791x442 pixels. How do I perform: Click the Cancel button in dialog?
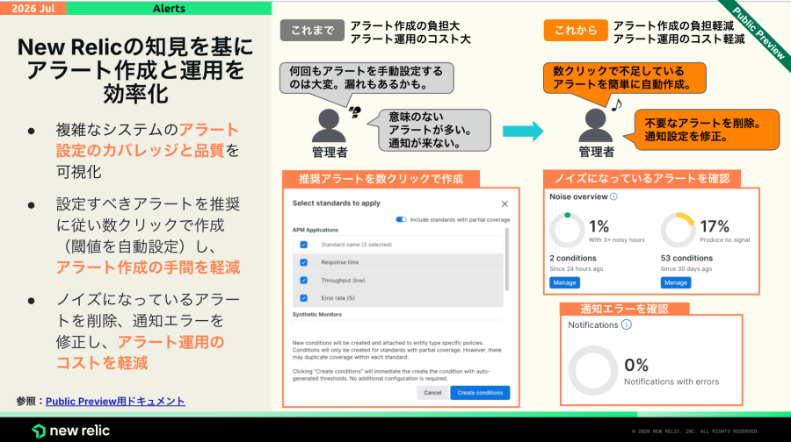(432, 393)
